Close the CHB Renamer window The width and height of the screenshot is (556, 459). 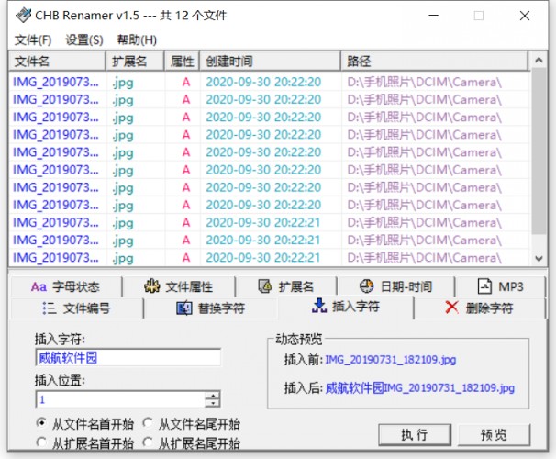pyautogui.click(x=525, y=16)
